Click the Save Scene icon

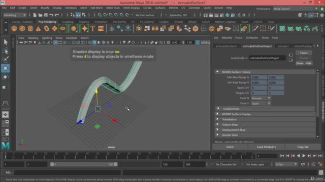46,15
